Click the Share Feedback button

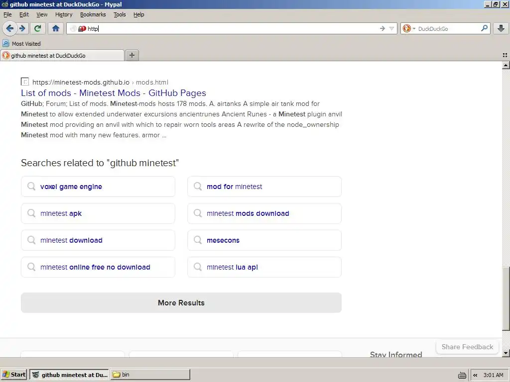coord(467,347)
